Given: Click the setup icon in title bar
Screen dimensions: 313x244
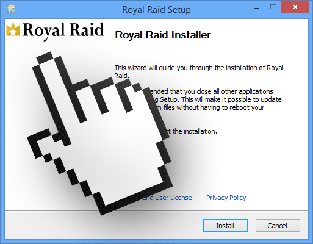Looking at the screenshot, I should tap(11, 9).
